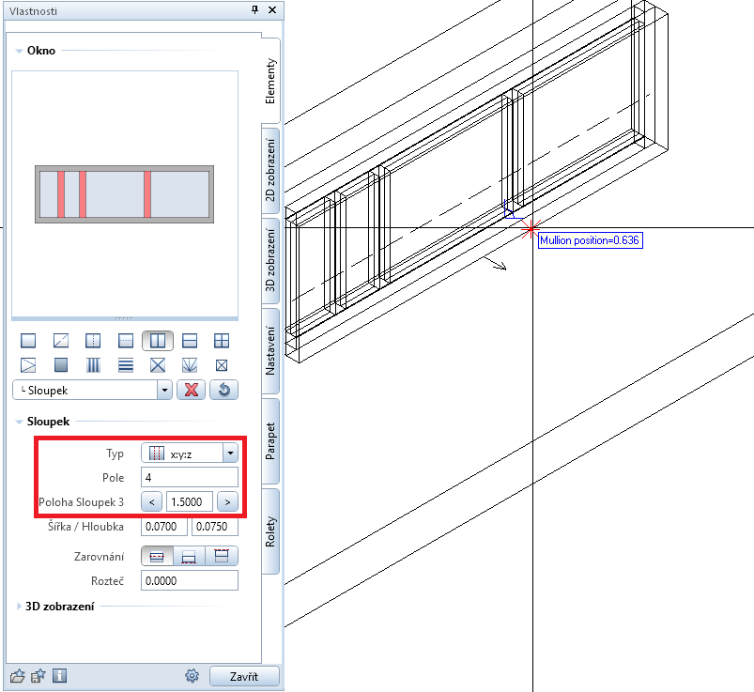Click the Šířka width field 0.0700
754x692 pixels.
[164, 527]
